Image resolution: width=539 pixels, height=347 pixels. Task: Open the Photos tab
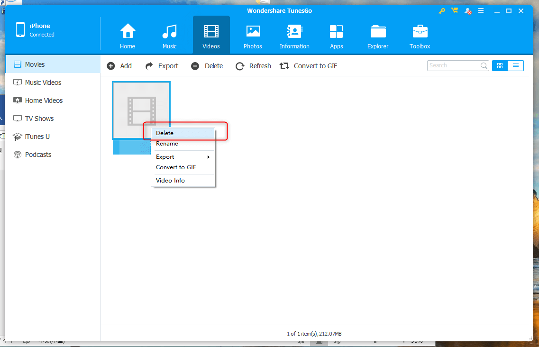253,36
